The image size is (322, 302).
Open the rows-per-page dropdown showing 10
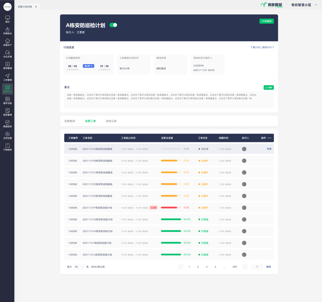click(x=79, y=267)
